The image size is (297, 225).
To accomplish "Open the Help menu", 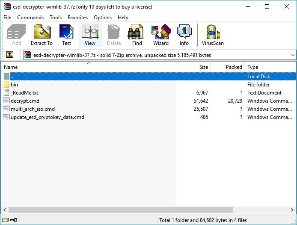I will [123, 18].
